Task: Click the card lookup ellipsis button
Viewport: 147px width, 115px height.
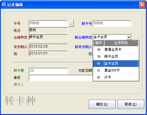Action: tap(71, 23)
